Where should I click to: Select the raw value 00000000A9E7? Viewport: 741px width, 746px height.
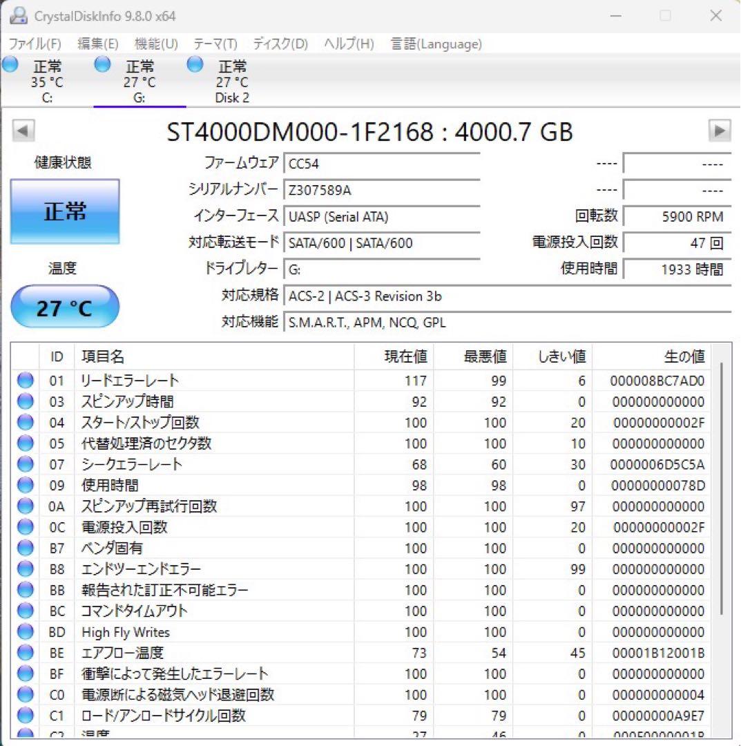click(658, 716)
